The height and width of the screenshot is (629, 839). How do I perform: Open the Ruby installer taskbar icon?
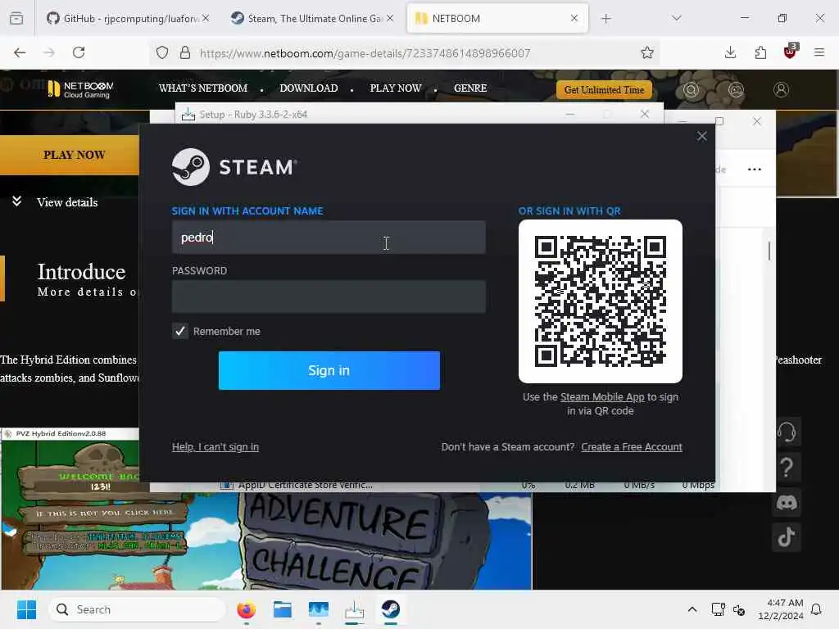point(354,609)
